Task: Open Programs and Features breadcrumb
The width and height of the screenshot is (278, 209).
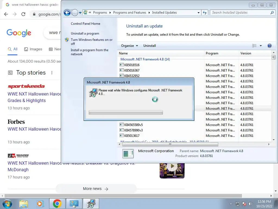Action: [129, 13]
